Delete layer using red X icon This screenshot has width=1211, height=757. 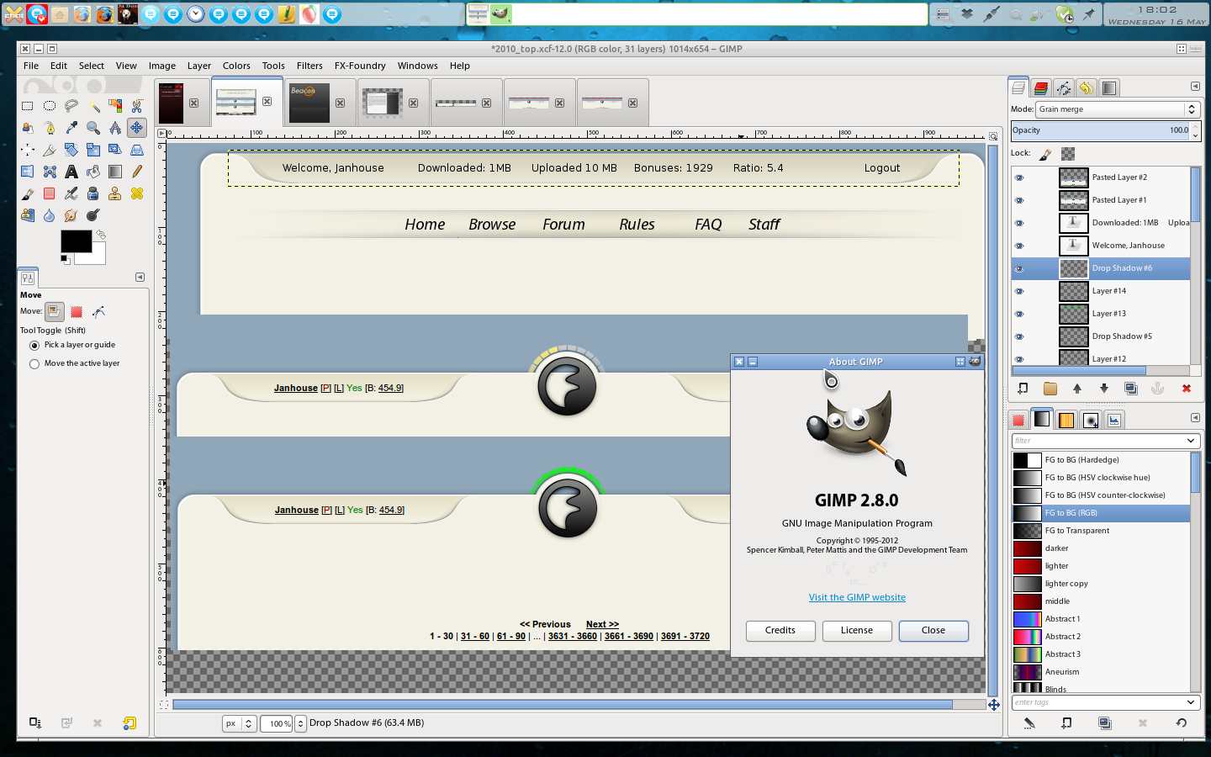click(1186, 389)
